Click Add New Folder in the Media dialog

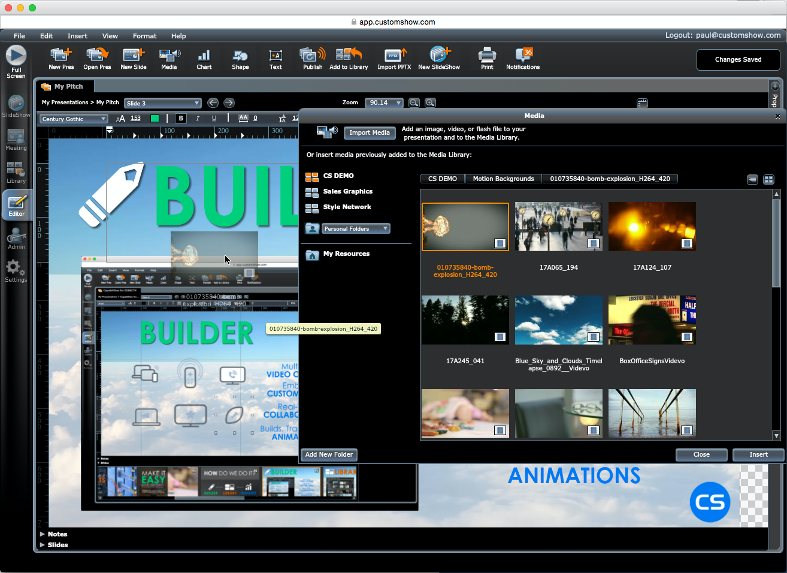pyautogui.click(x=329, y=454)
